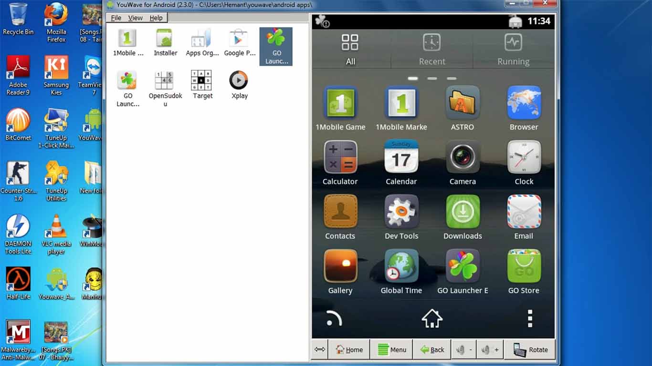This screenshot has width=652, height=366.
Task: Click the 11:34 clock in status bar
Action: tap(539, 21)
